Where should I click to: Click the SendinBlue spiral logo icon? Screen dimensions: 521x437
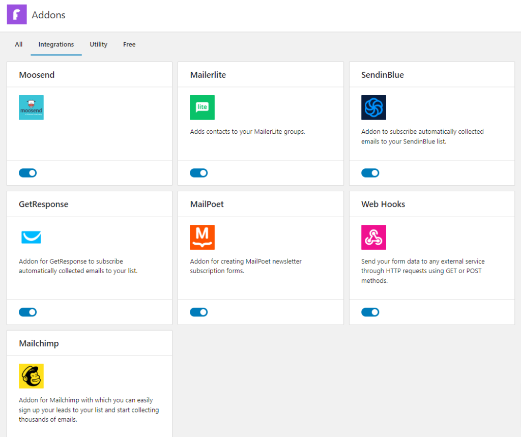tap(373, 108)
